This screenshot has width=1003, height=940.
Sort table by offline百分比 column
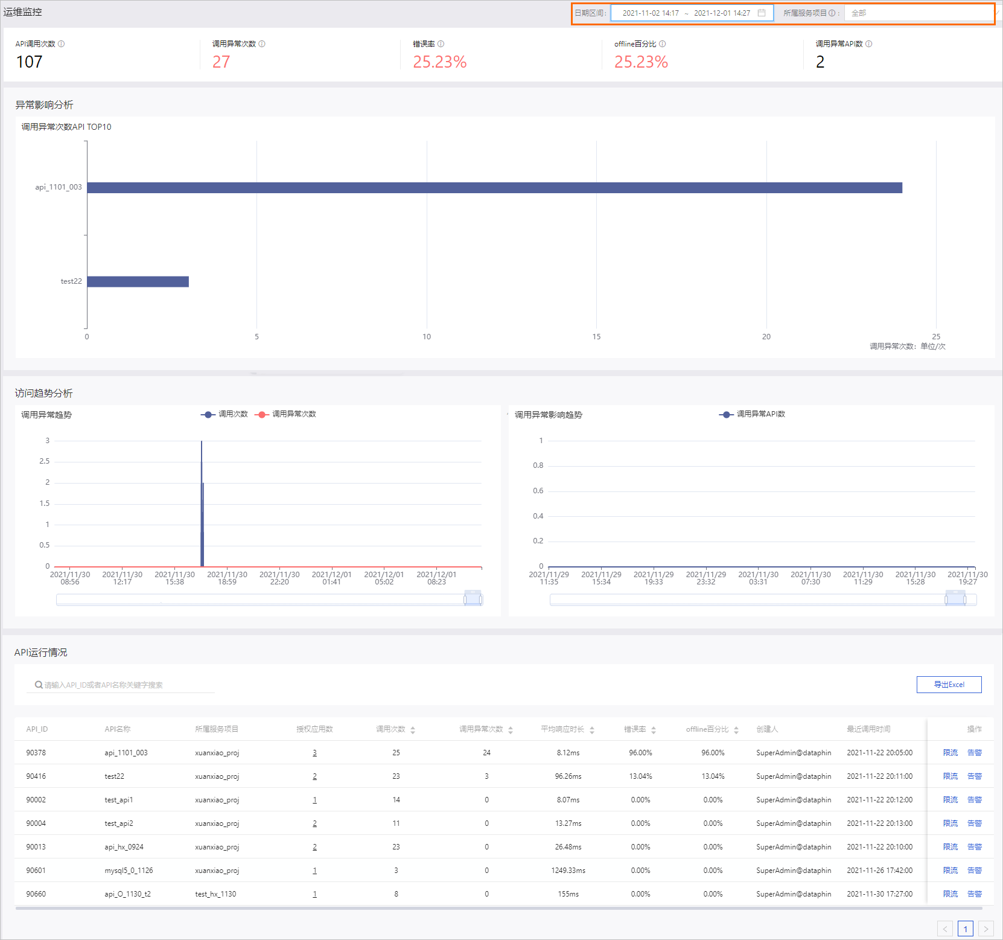click(x=736, y=730)
